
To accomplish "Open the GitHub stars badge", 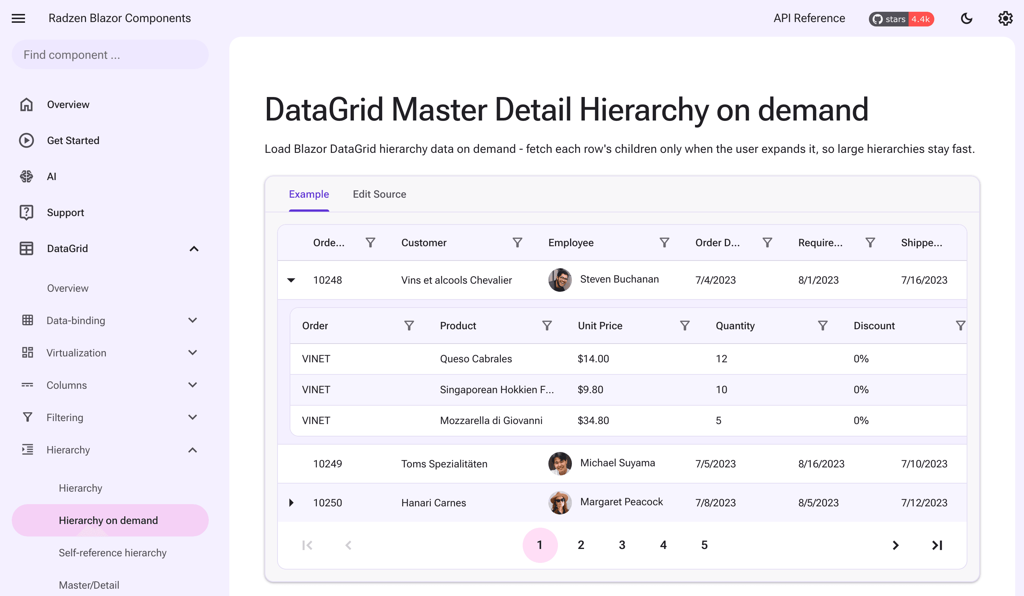I will pos(901,19).
